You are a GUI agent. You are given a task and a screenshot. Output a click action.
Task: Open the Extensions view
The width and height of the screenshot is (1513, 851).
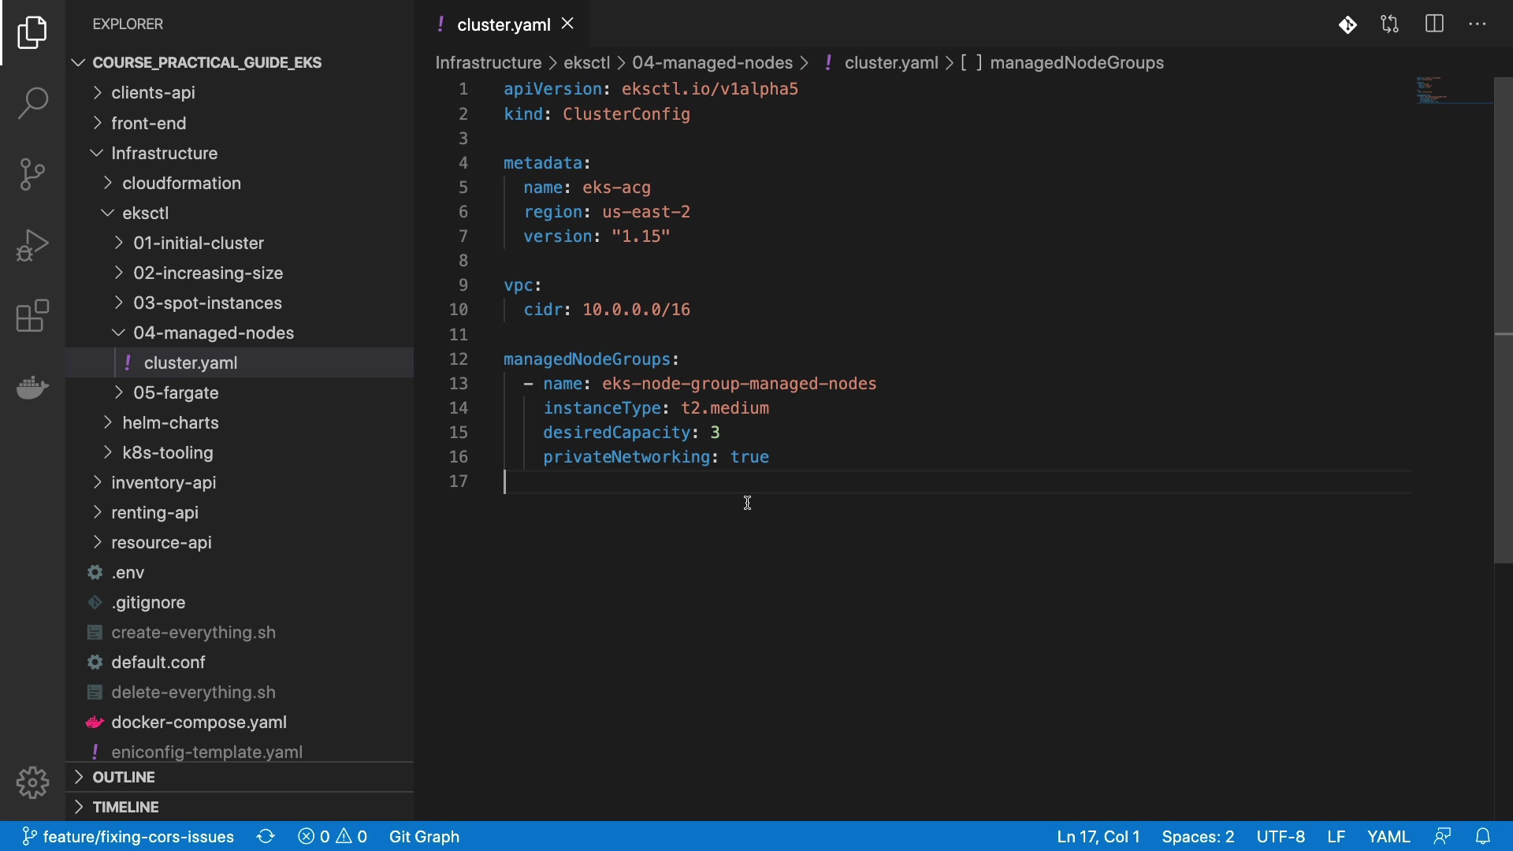32,316
